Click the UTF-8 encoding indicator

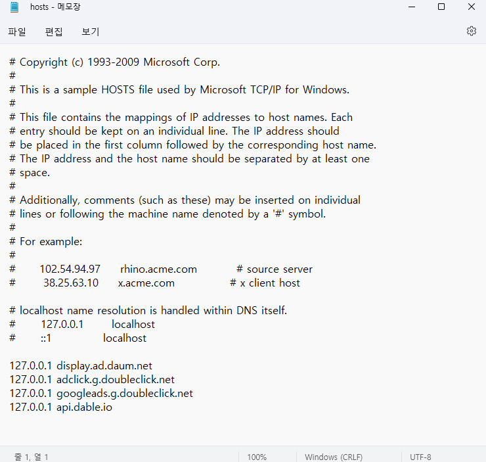(420, 457)
